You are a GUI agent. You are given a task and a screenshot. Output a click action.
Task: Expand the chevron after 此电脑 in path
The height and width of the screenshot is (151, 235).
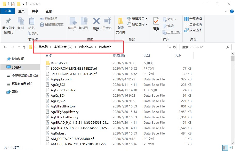(51, 47)
